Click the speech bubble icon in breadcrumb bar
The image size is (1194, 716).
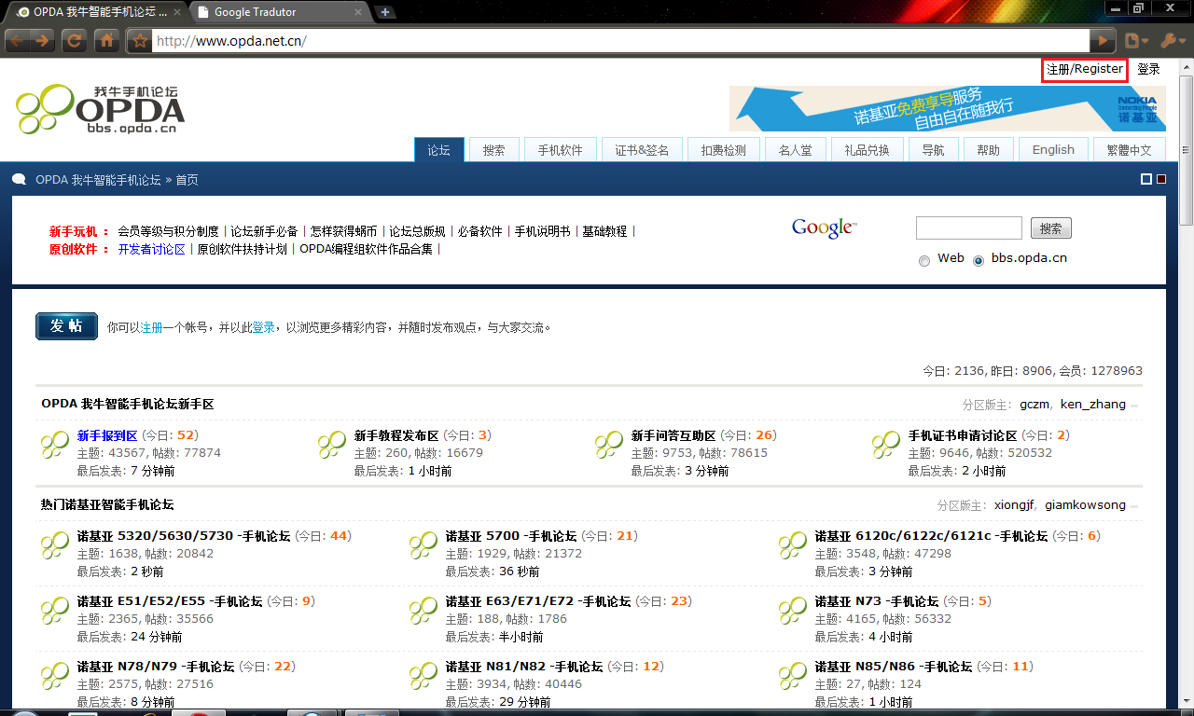[19, 180]
